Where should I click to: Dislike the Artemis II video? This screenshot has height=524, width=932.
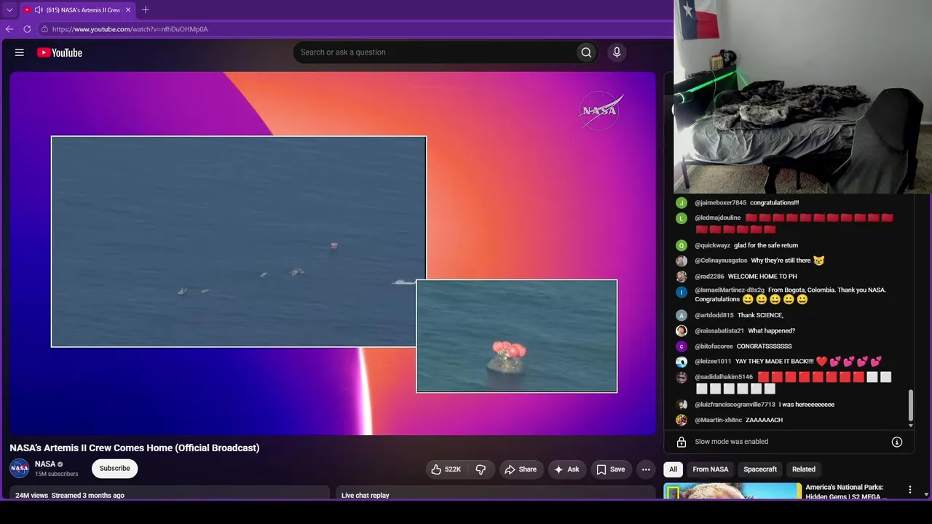(481, 469)
